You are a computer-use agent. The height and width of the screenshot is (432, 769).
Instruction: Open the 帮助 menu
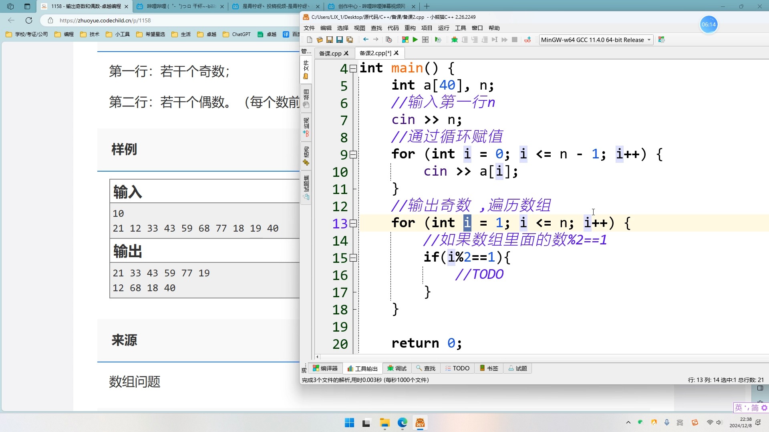tap(494, 28)
